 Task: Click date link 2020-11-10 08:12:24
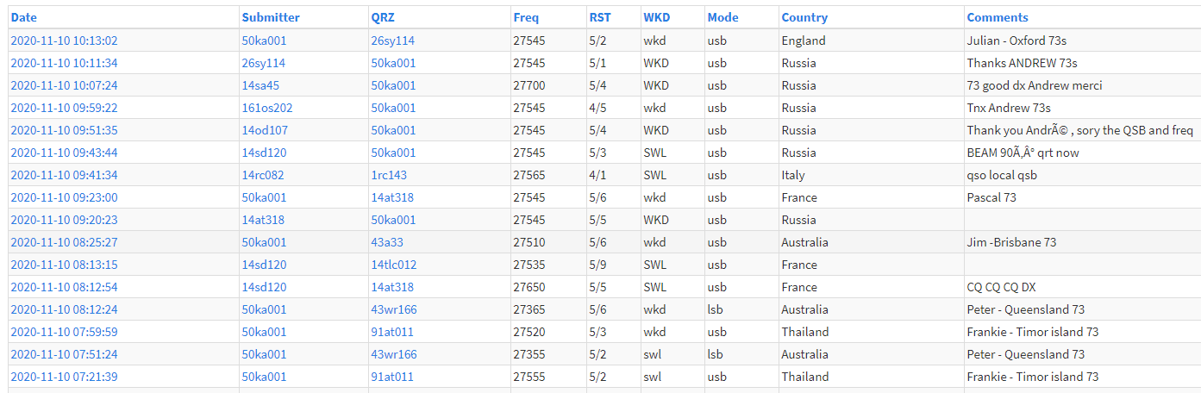pos(64,309)
